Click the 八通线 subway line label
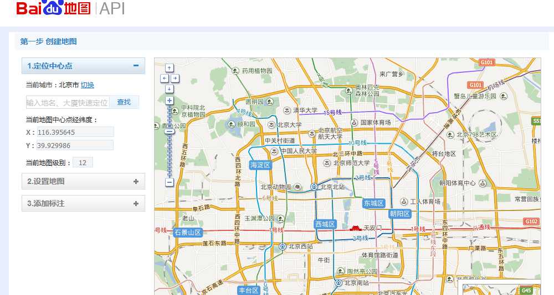554x295 pixels. coord(481,228)
